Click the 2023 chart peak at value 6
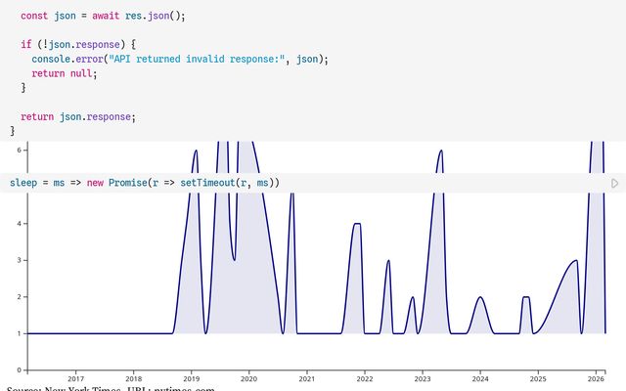This screenshot has width=626, height=391. click(x=441, y=151)
